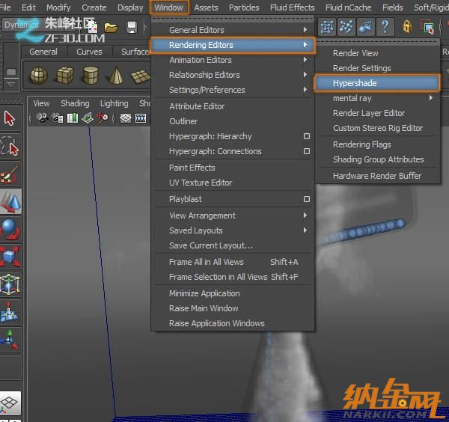The height and width of the screenshot is (422, 449).
Task: Create a polygon cone from the shelf
Action: [x=116, y=76]
